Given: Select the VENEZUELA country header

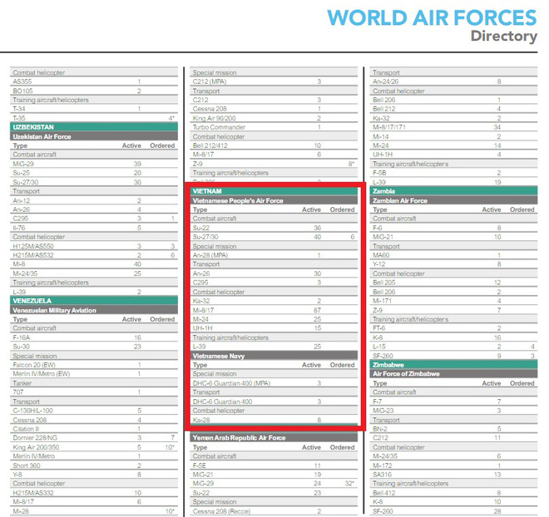Looking at the screenshot, I should (x=32, y=300).
